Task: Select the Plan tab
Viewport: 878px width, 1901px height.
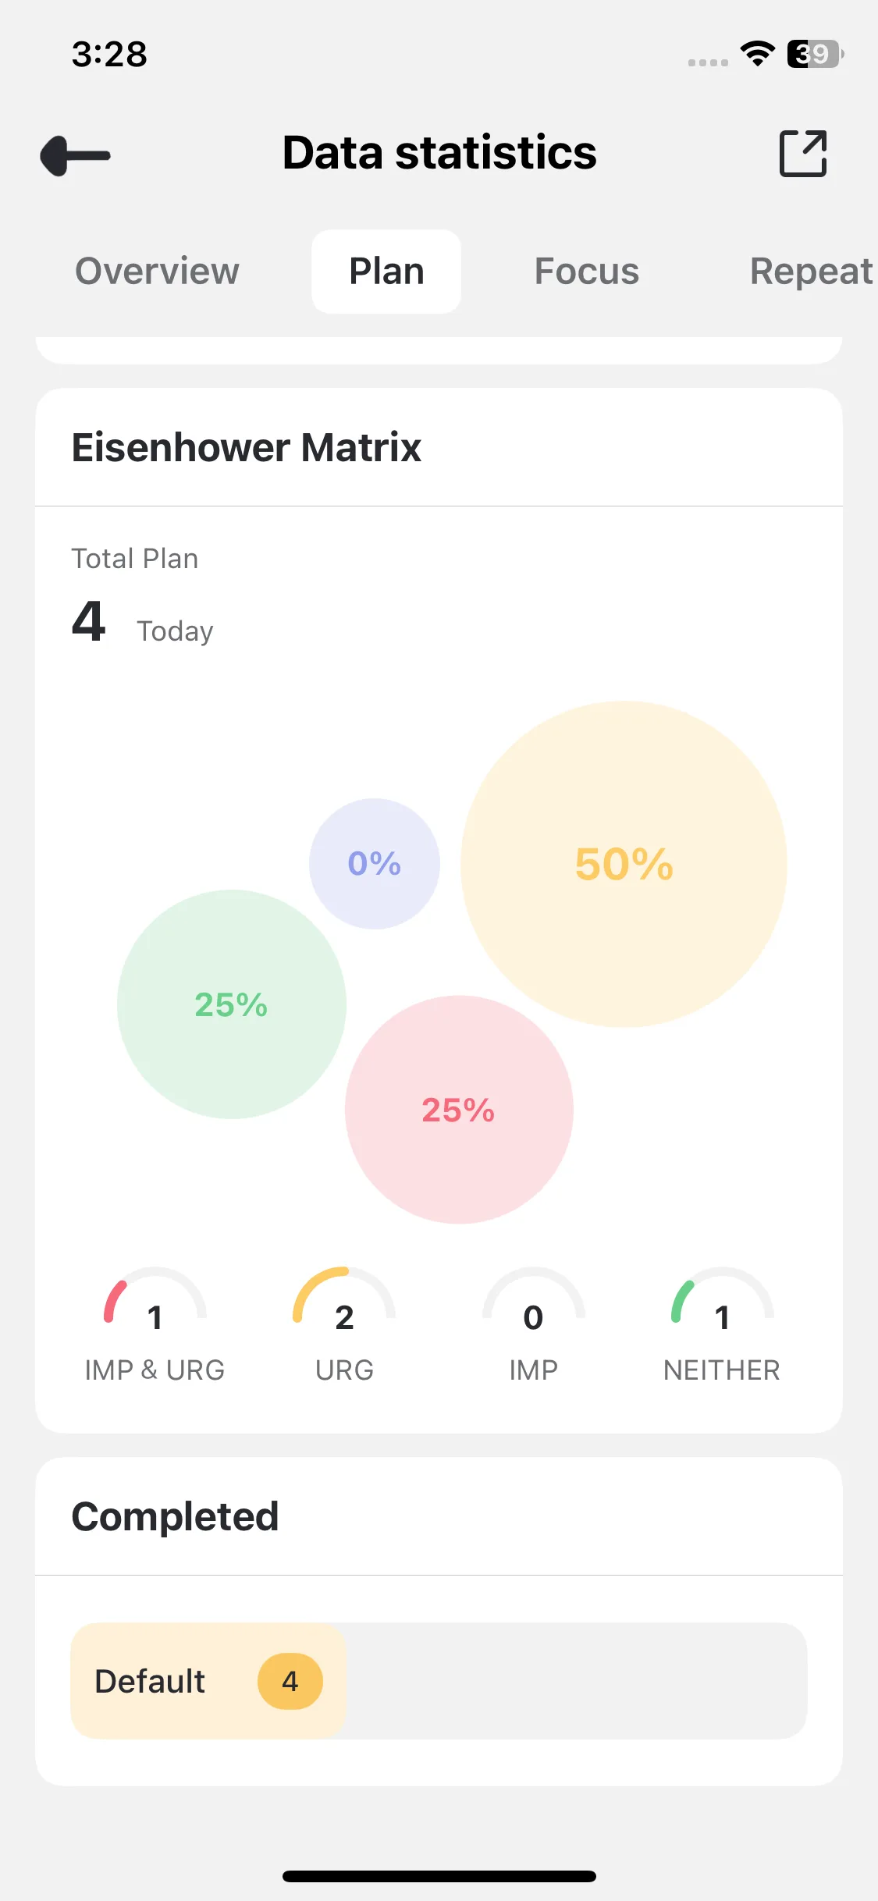Action: (386, 272)
